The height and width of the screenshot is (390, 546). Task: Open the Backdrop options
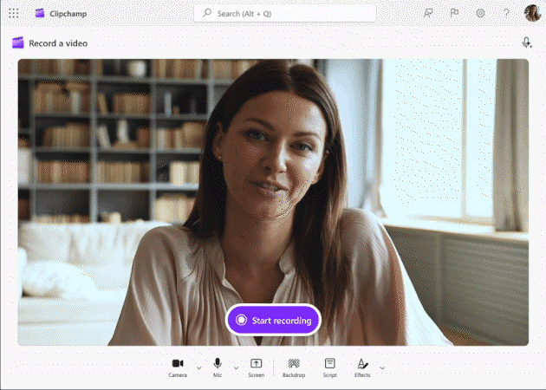[x=294, y=368]
